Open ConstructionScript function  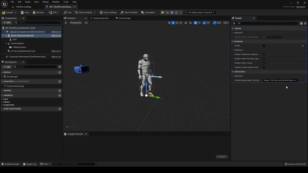click(x=15, y=86)
